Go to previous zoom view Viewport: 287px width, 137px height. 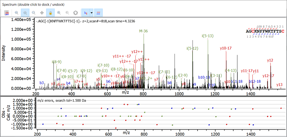pyautogui.click(x=59, y=13)
